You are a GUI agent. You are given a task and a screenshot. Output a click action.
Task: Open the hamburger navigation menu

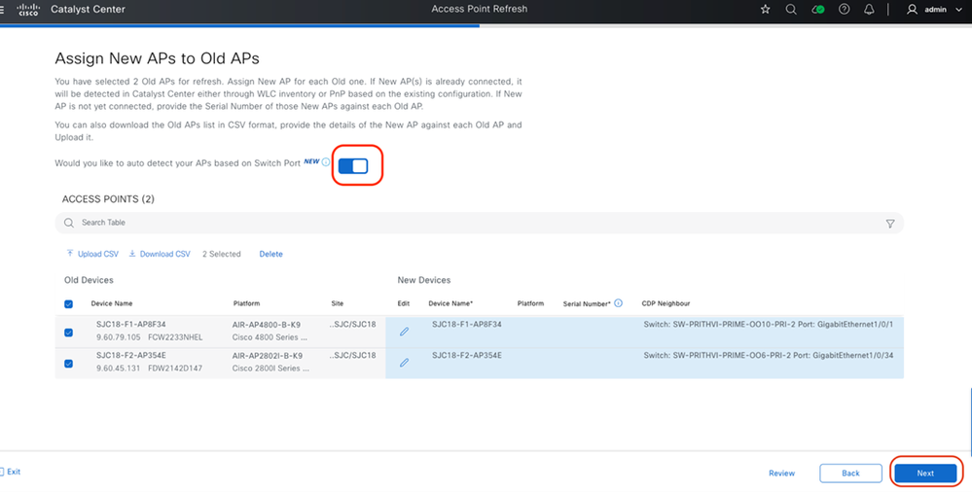coord(3,10)
